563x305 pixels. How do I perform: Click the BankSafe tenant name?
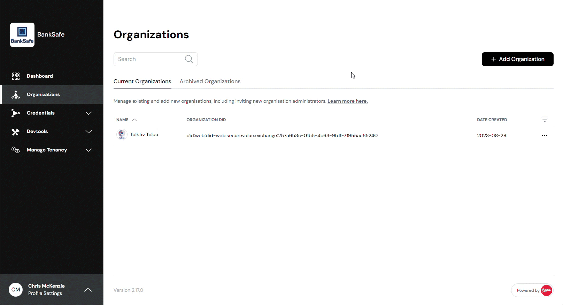point(51,34)
